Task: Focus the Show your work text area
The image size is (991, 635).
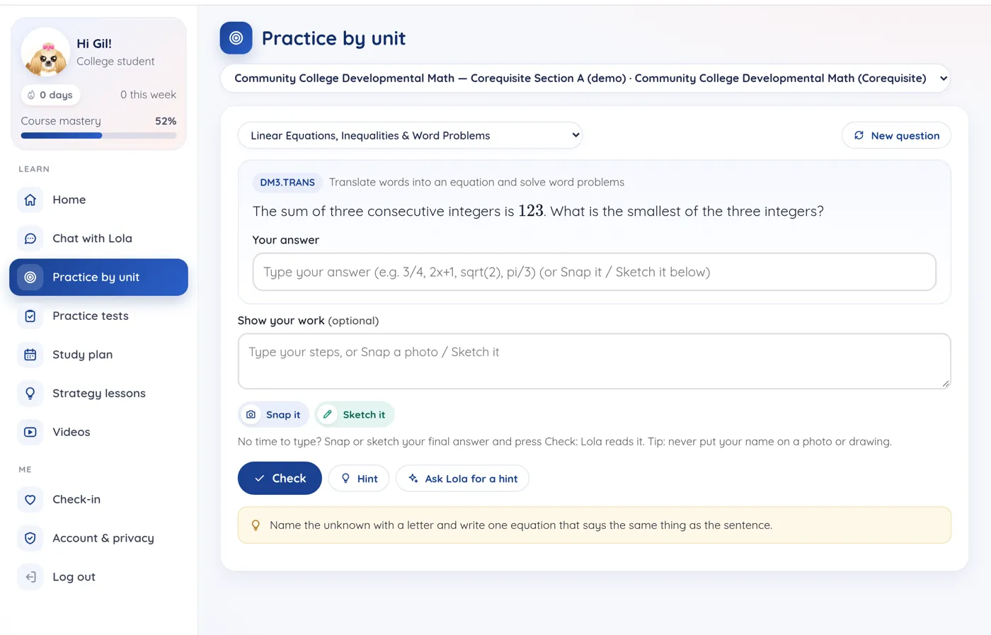Action: point(595,361)
